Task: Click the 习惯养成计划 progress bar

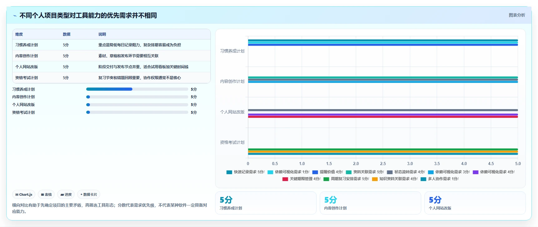Action: click(x=137, y=89)
